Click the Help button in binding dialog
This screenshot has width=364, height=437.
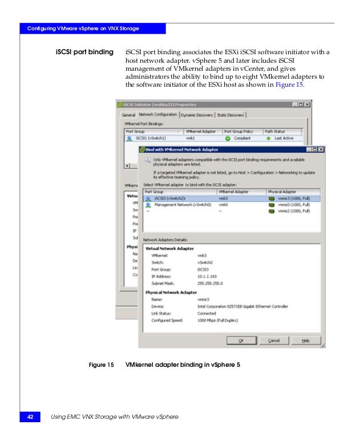[x=306, y=341]
